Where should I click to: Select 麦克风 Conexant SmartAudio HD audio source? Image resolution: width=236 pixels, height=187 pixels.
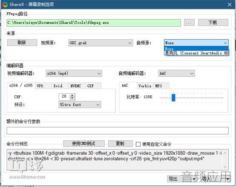point(196,53)
